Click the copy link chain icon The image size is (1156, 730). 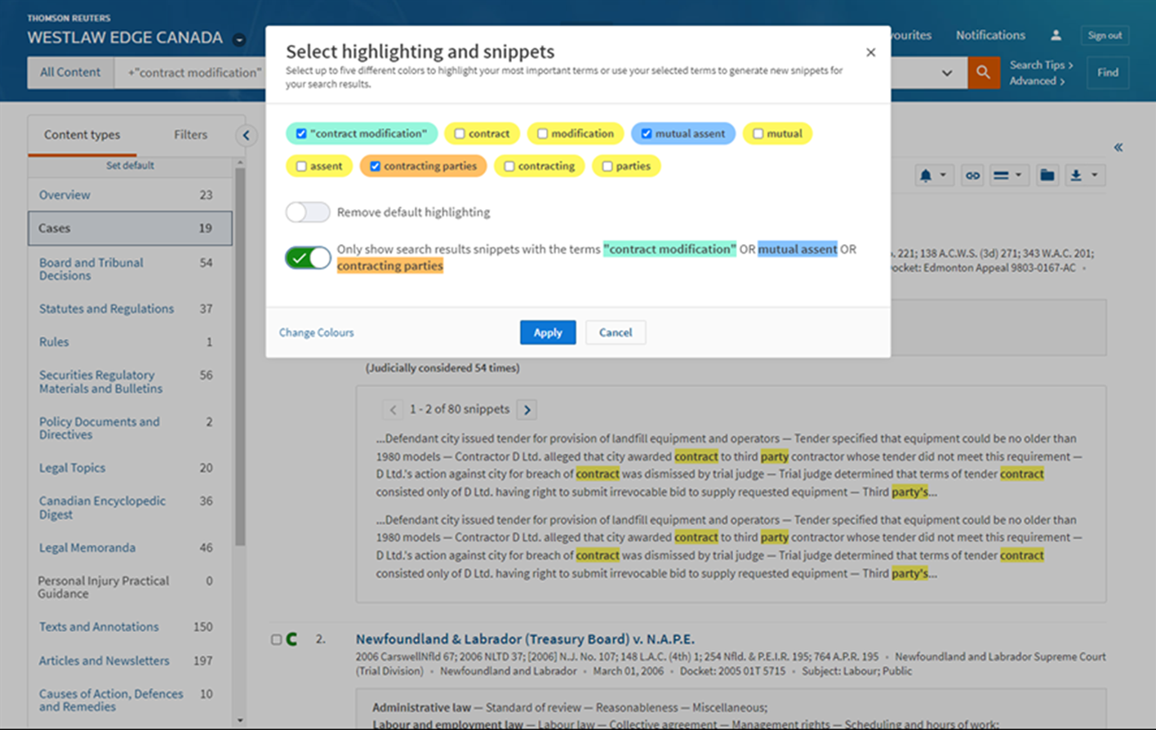click(x=971, y=175)
